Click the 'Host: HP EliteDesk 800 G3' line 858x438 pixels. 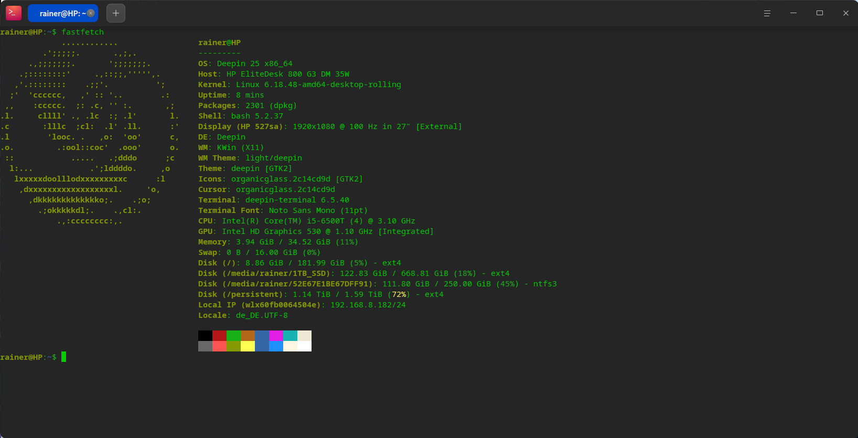click(274, 74)
